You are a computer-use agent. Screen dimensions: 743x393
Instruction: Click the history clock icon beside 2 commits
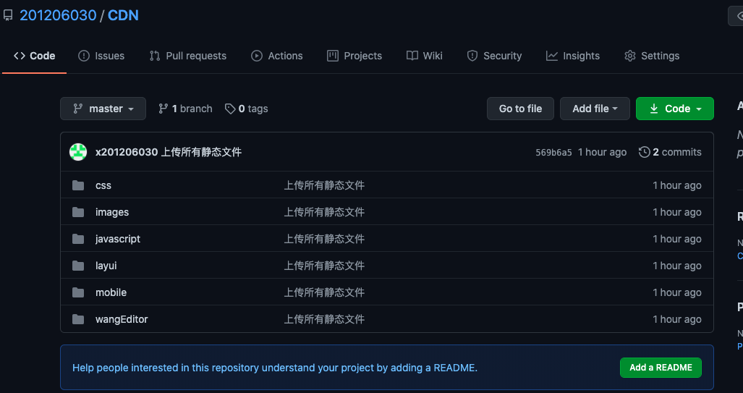pos(644,152)
